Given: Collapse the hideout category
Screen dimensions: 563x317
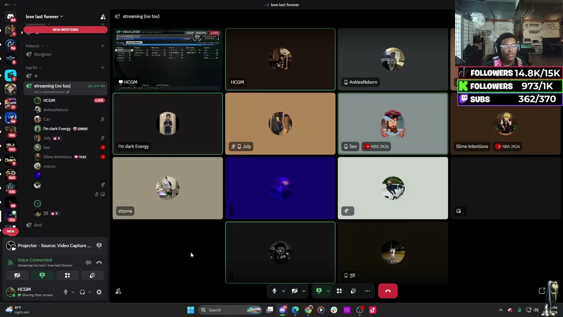Looking at the screenshot, I should pos(34,46).
